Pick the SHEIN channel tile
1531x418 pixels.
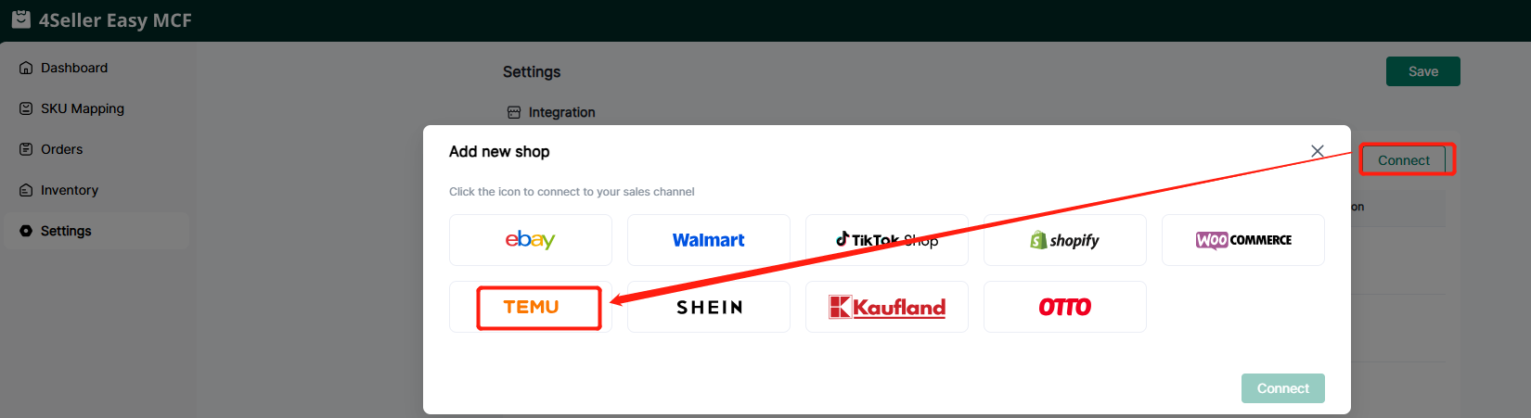[x=708, y=307]
